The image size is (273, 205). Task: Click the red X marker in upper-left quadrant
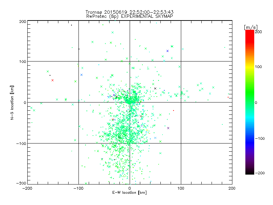pos(53,80)
